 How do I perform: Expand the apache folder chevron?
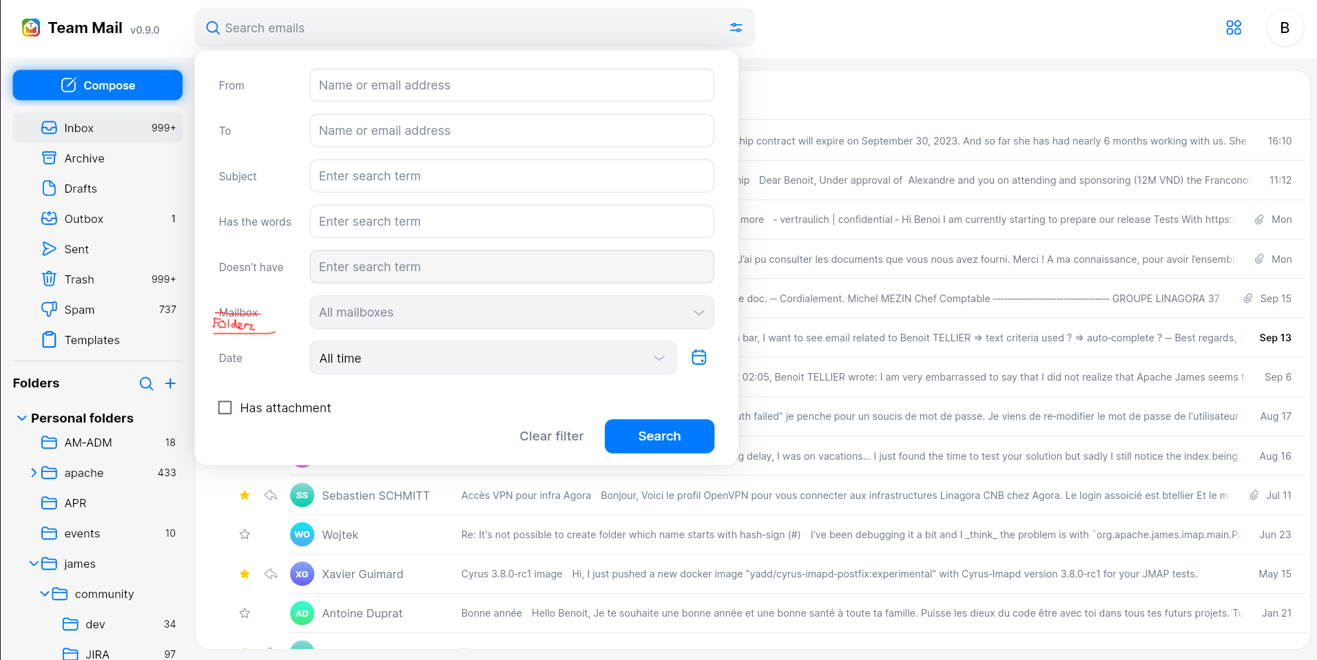point(33,473)
